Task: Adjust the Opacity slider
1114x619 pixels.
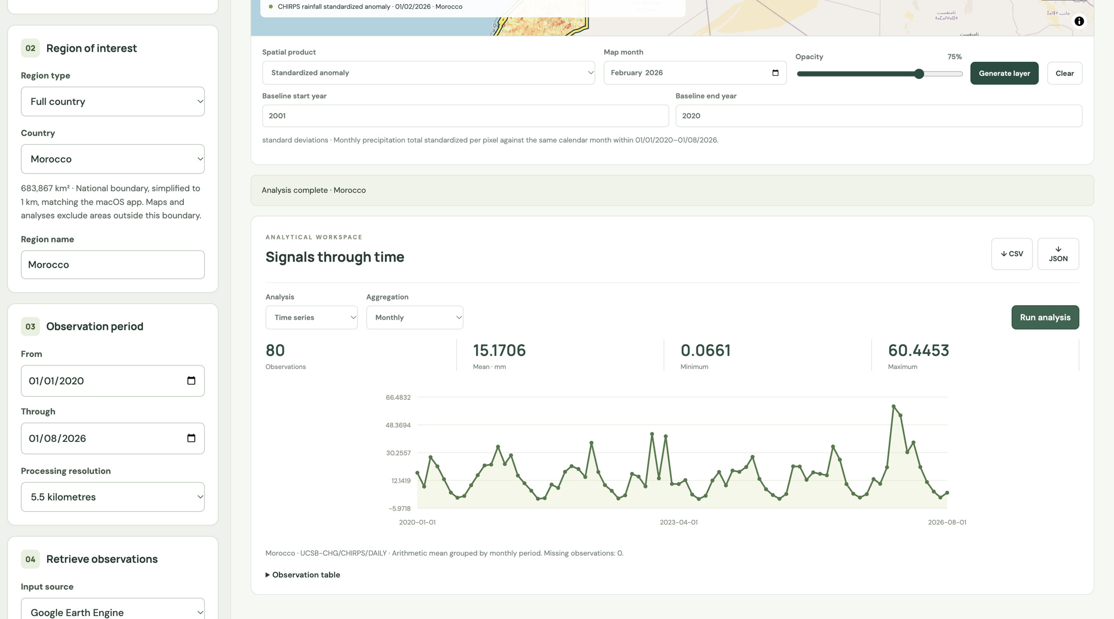Action: point(879,74)
